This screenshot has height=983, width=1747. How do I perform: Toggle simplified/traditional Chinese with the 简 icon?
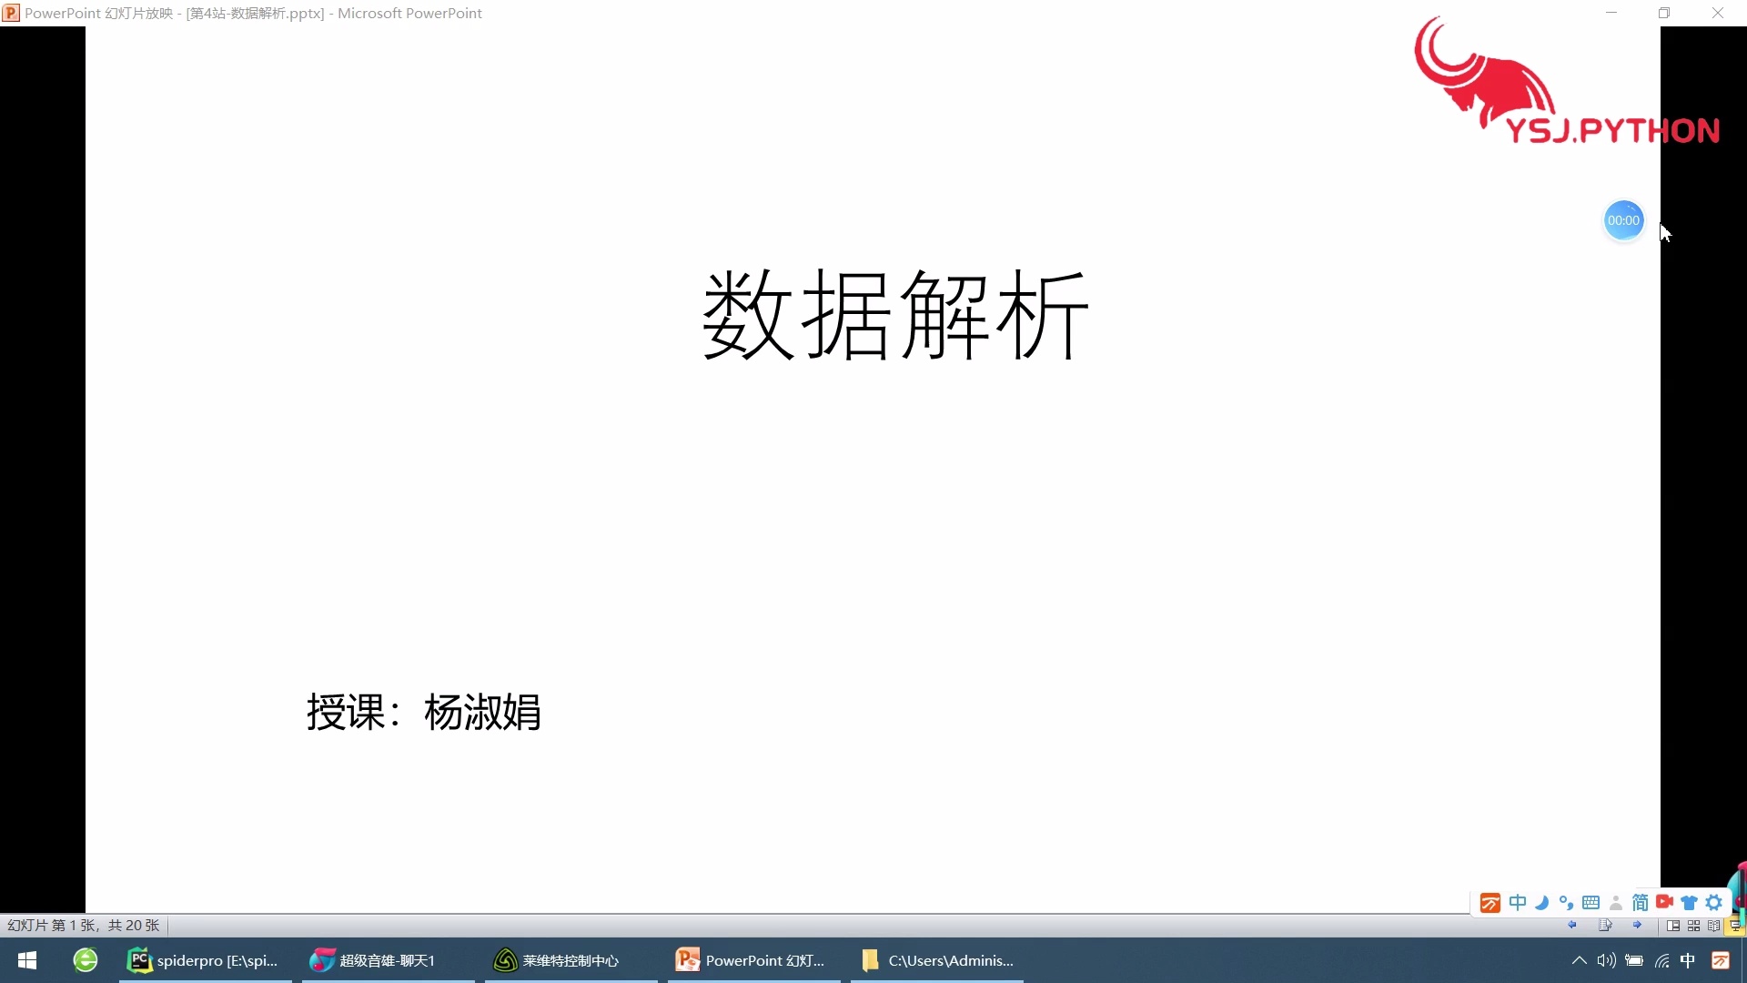[x=1640, y=903]
